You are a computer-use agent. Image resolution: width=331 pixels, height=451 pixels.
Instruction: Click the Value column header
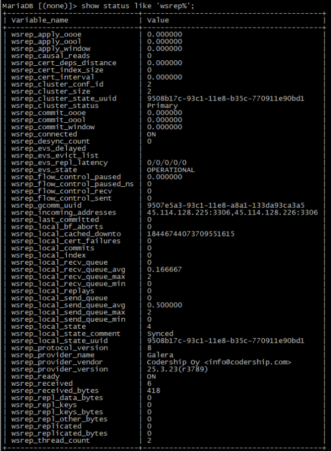[158, 20]
